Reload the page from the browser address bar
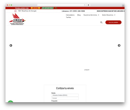 point(84,5)
